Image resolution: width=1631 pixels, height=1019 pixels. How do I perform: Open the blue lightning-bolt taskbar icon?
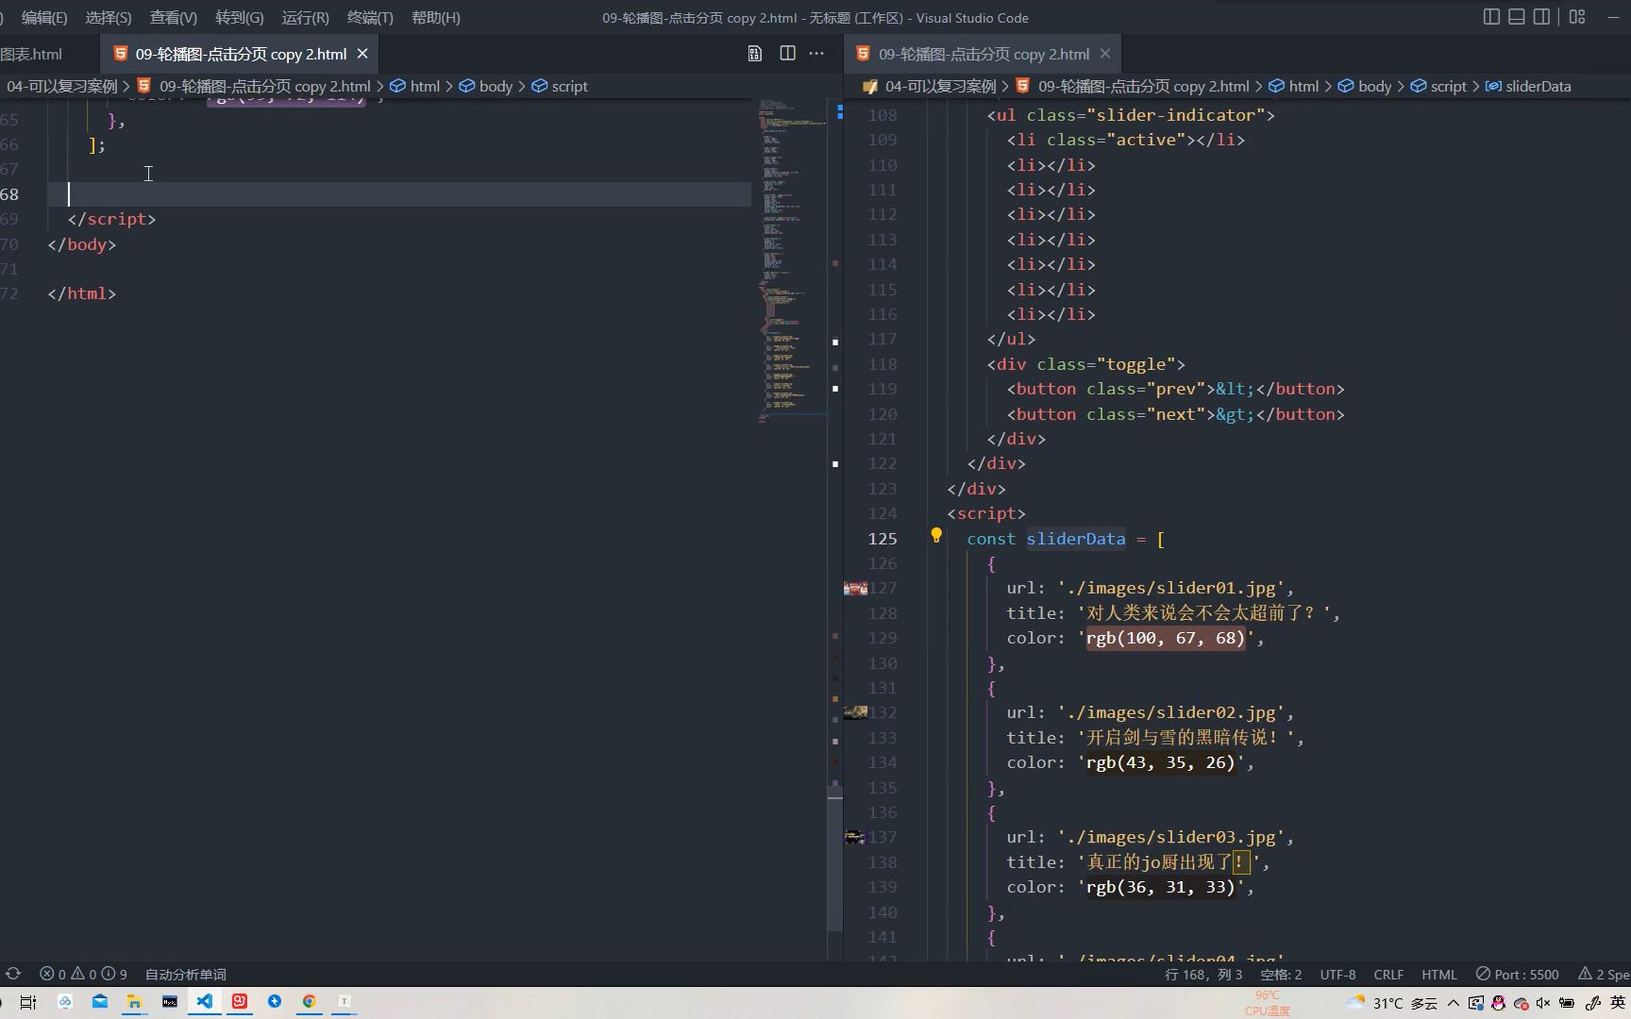click(275, 1002)
